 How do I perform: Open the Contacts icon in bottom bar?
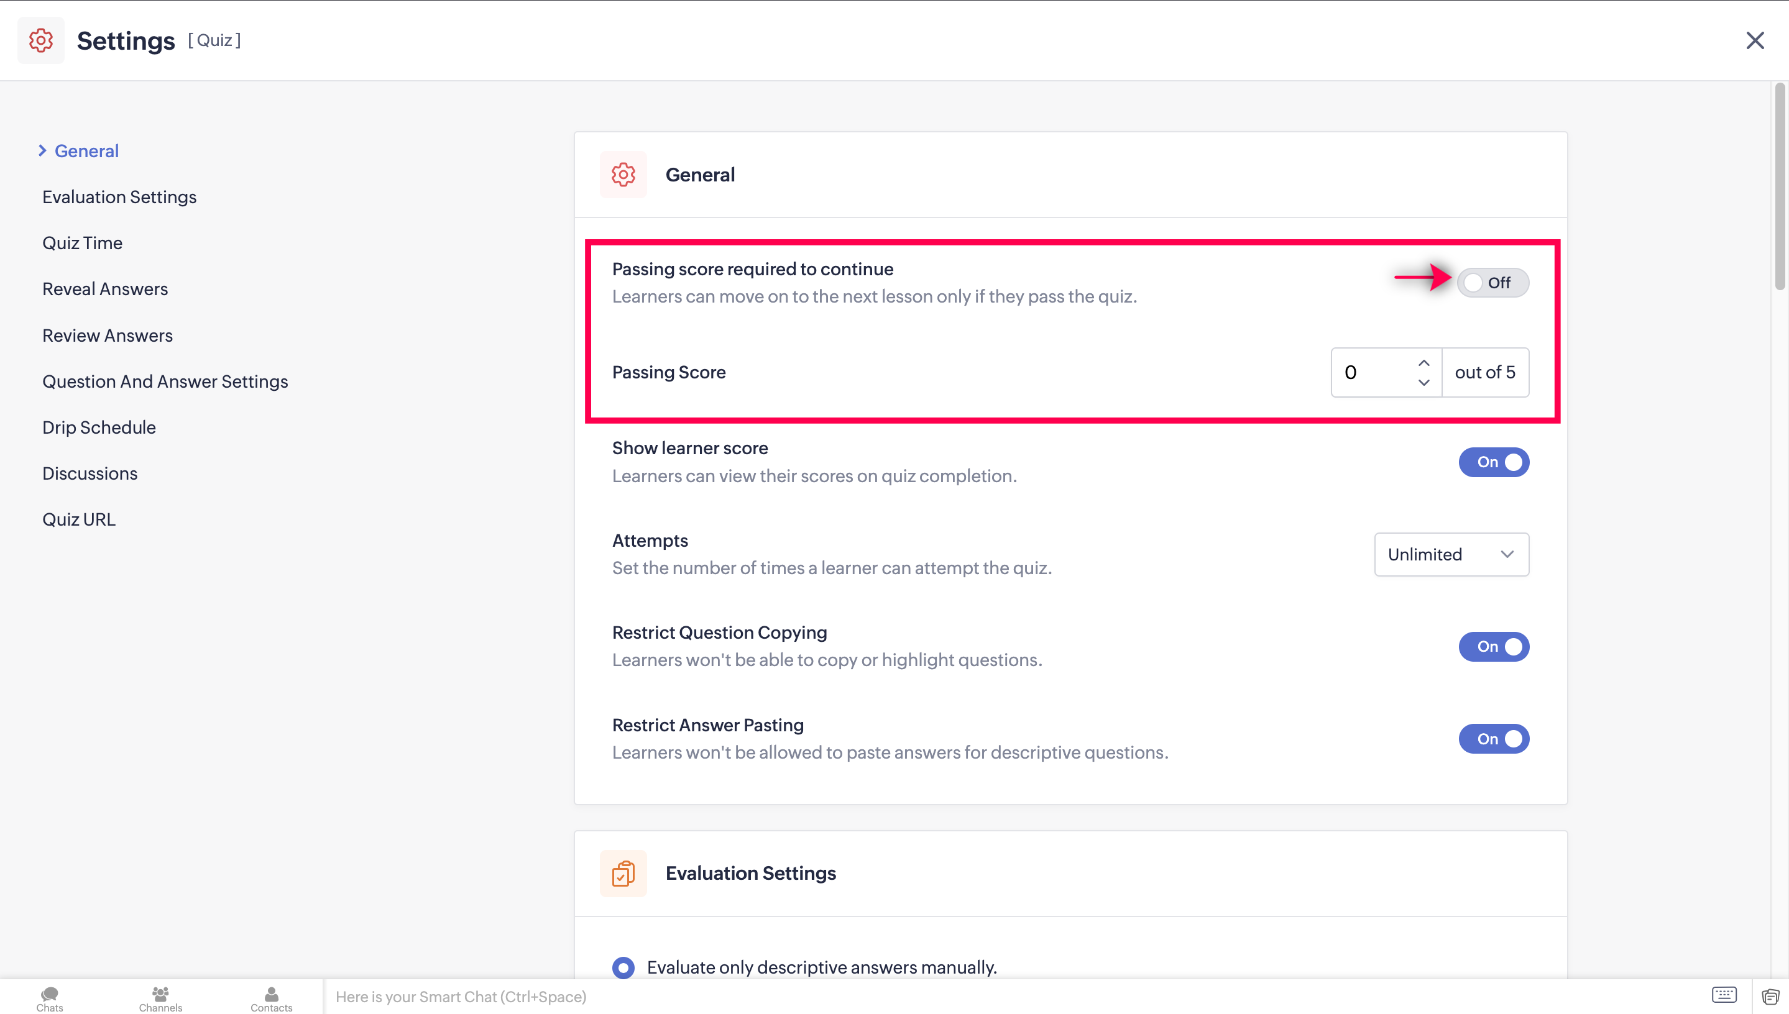[x=271, y=997]
